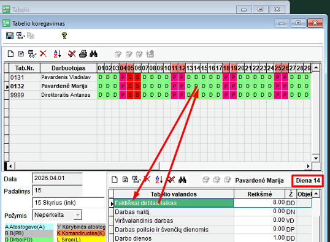Open the Požymis dropdown showing Neperkelta
The image size is (330, 242).
(x=78, y=215)
